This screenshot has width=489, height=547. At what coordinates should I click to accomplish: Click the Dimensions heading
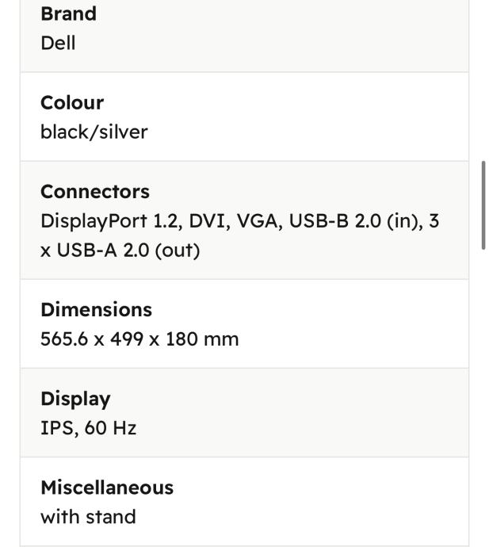[x=96, y=310]
